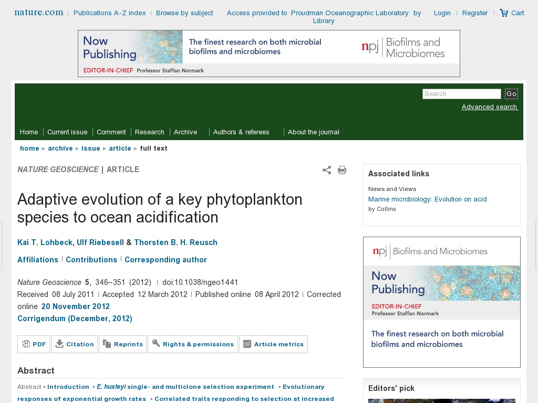Select Current issue menu item
538x403 pixels.
pyautogui.click(x=67, y=132)
